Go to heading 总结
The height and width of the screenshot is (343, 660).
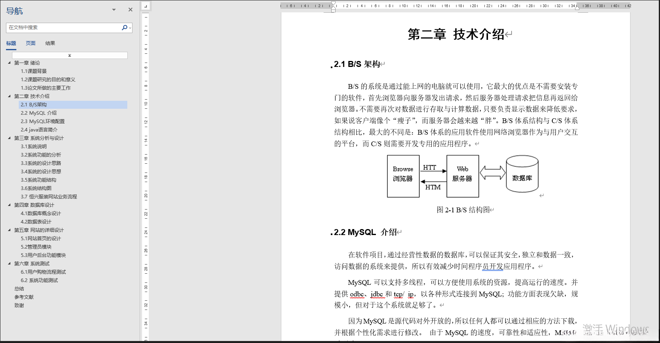19,289
